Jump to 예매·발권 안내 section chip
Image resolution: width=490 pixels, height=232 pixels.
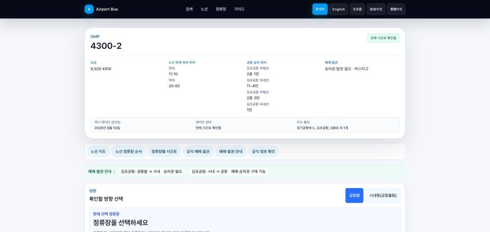[231, 151]
